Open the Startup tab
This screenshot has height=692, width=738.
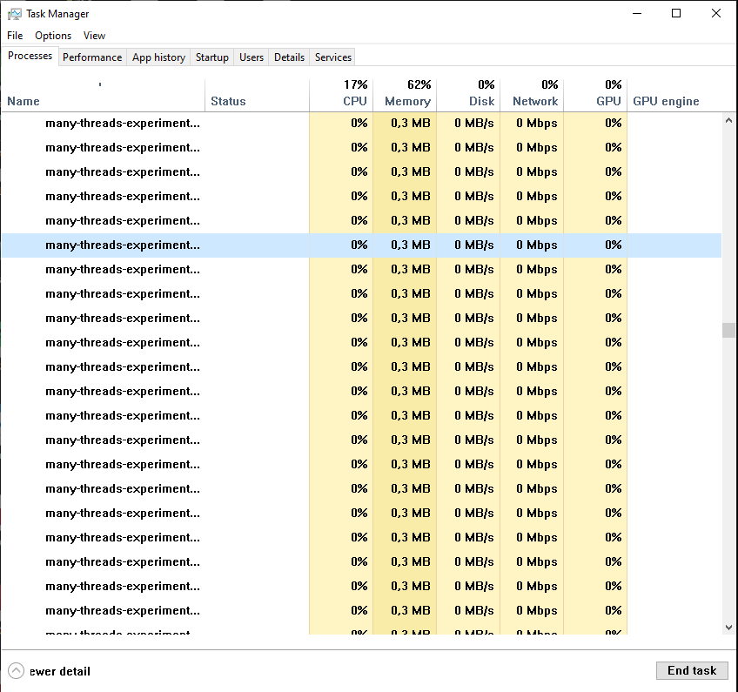click(212, 57)
